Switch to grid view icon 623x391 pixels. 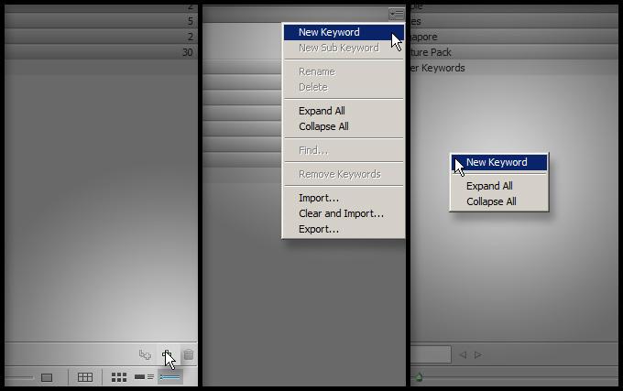pyautogui.click(x=84, y=376)
